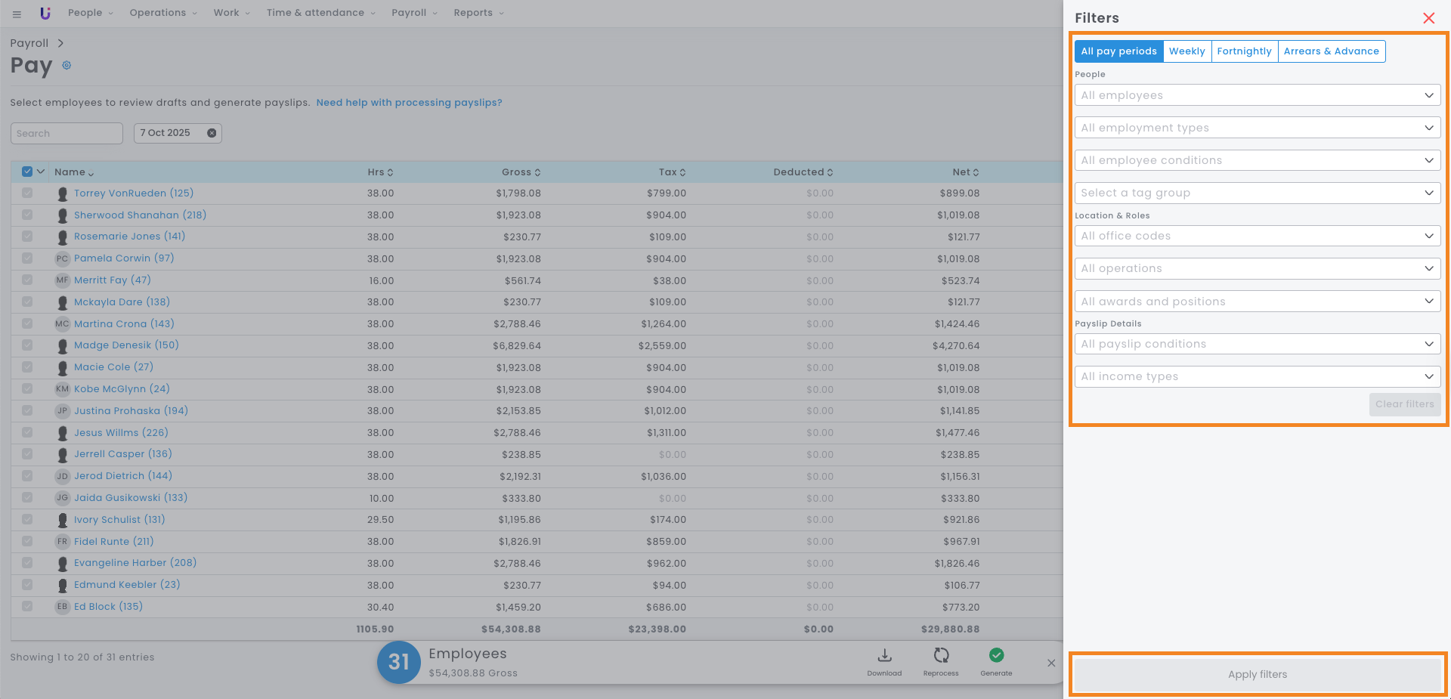
Task: Open the hamburger navigation menu
Action: click(x=17, y=14)
